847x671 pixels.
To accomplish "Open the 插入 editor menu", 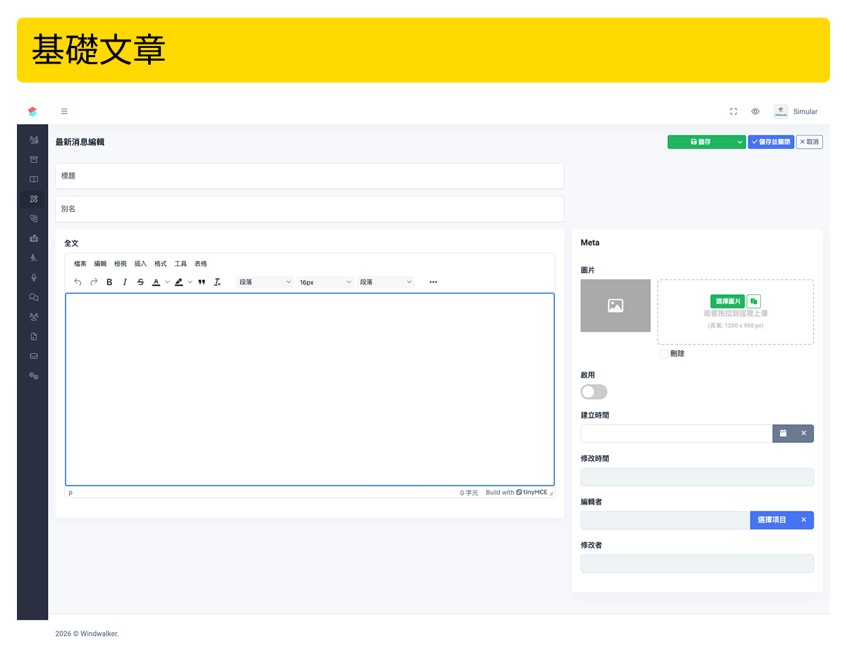I will click(140, 264).
